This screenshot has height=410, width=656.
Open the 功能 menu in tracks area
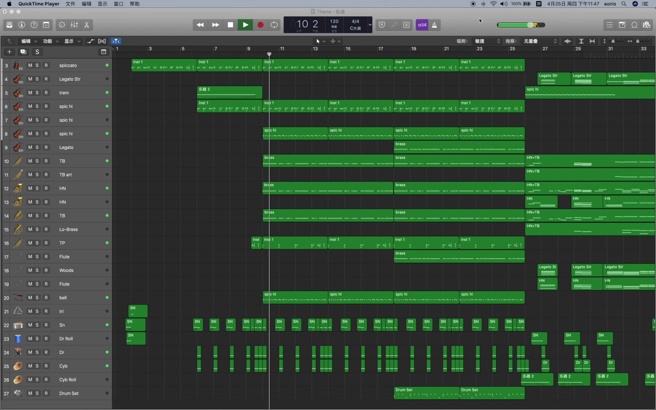pos(50,41)
